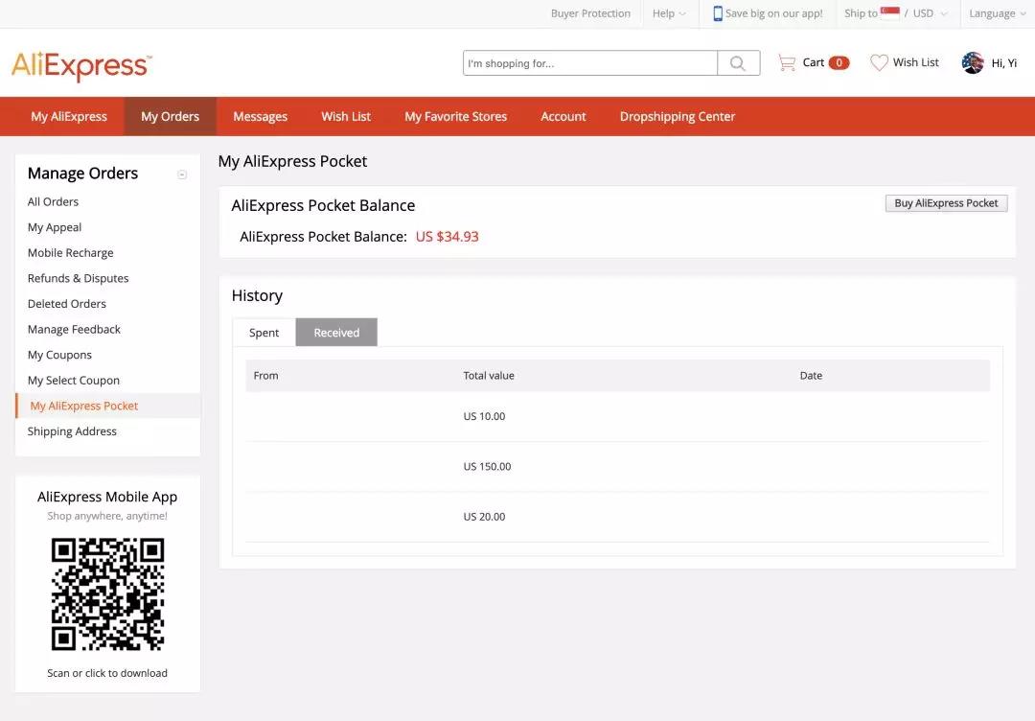Click the heart Wish List icon

tap(879, 62)
